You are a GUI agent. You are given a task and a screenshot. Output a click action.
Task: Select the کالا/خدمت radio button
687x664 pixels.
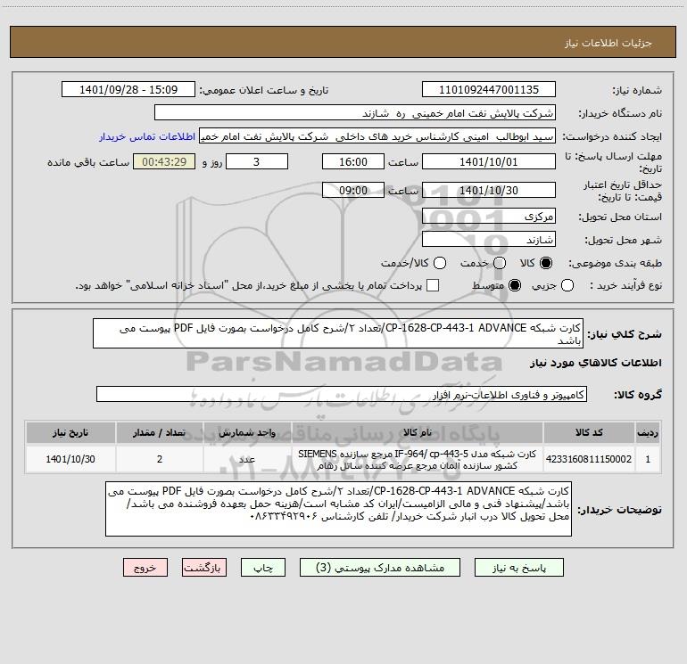pos(440,263)
